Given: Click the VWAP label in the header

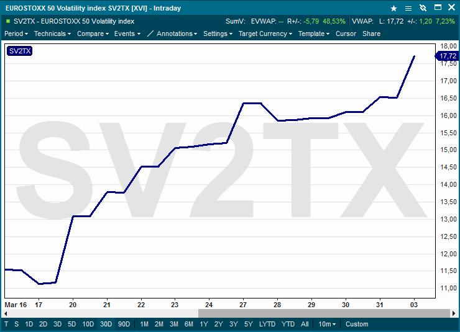Looking at the screenshot, I should 362,21.
